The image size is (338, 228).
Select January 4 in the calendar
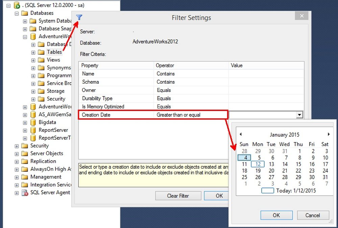click(244, 158)
